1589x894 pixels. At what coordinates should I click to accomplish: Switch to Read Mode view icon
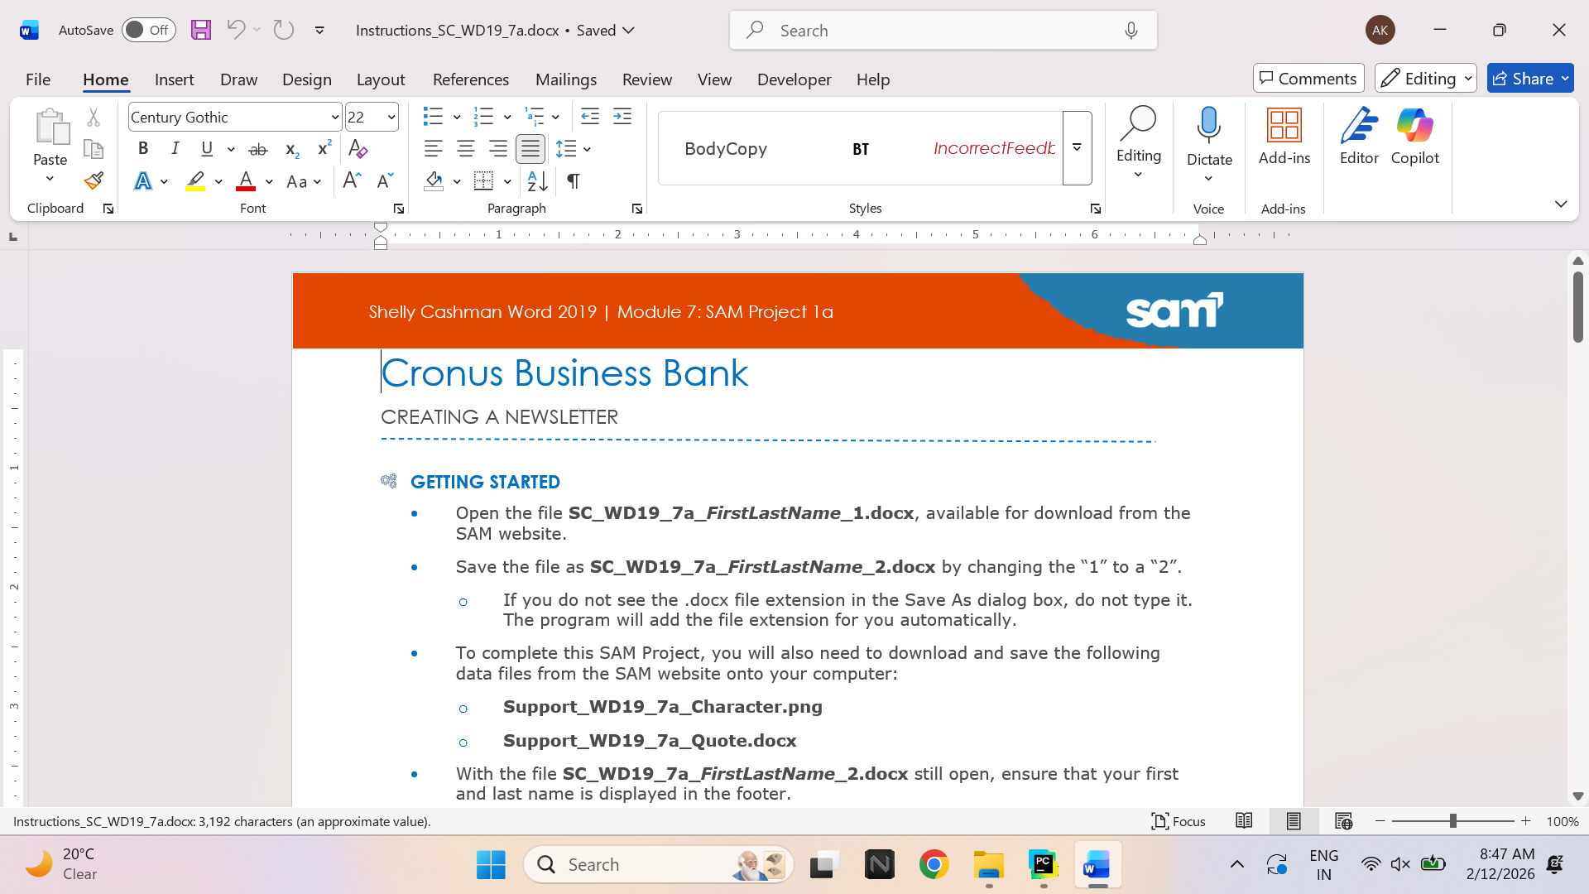[x=1244, y=821]
